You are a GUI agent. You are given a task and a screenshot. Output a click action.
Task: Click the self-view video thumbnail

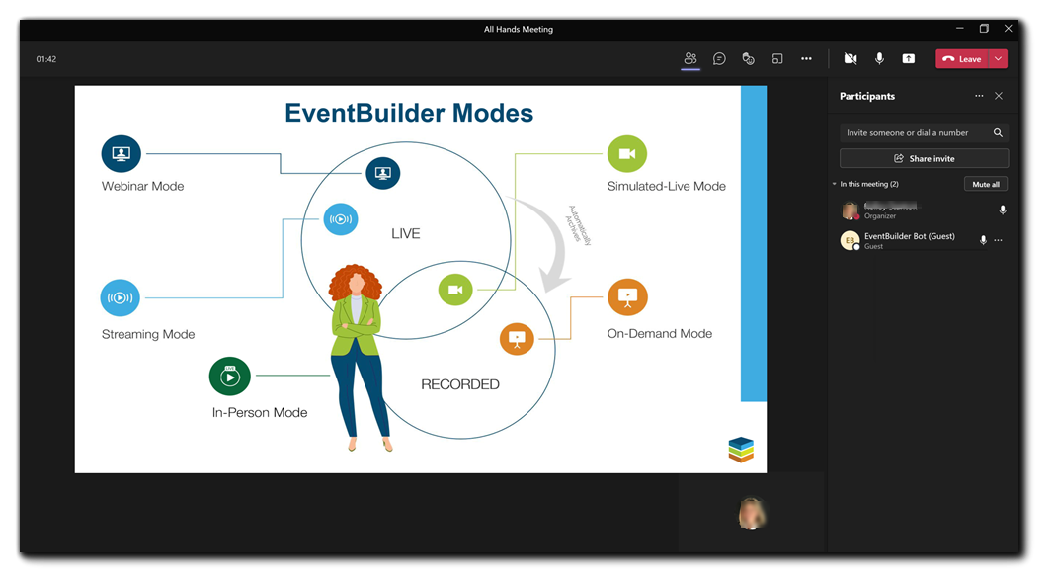click(752, 513)
